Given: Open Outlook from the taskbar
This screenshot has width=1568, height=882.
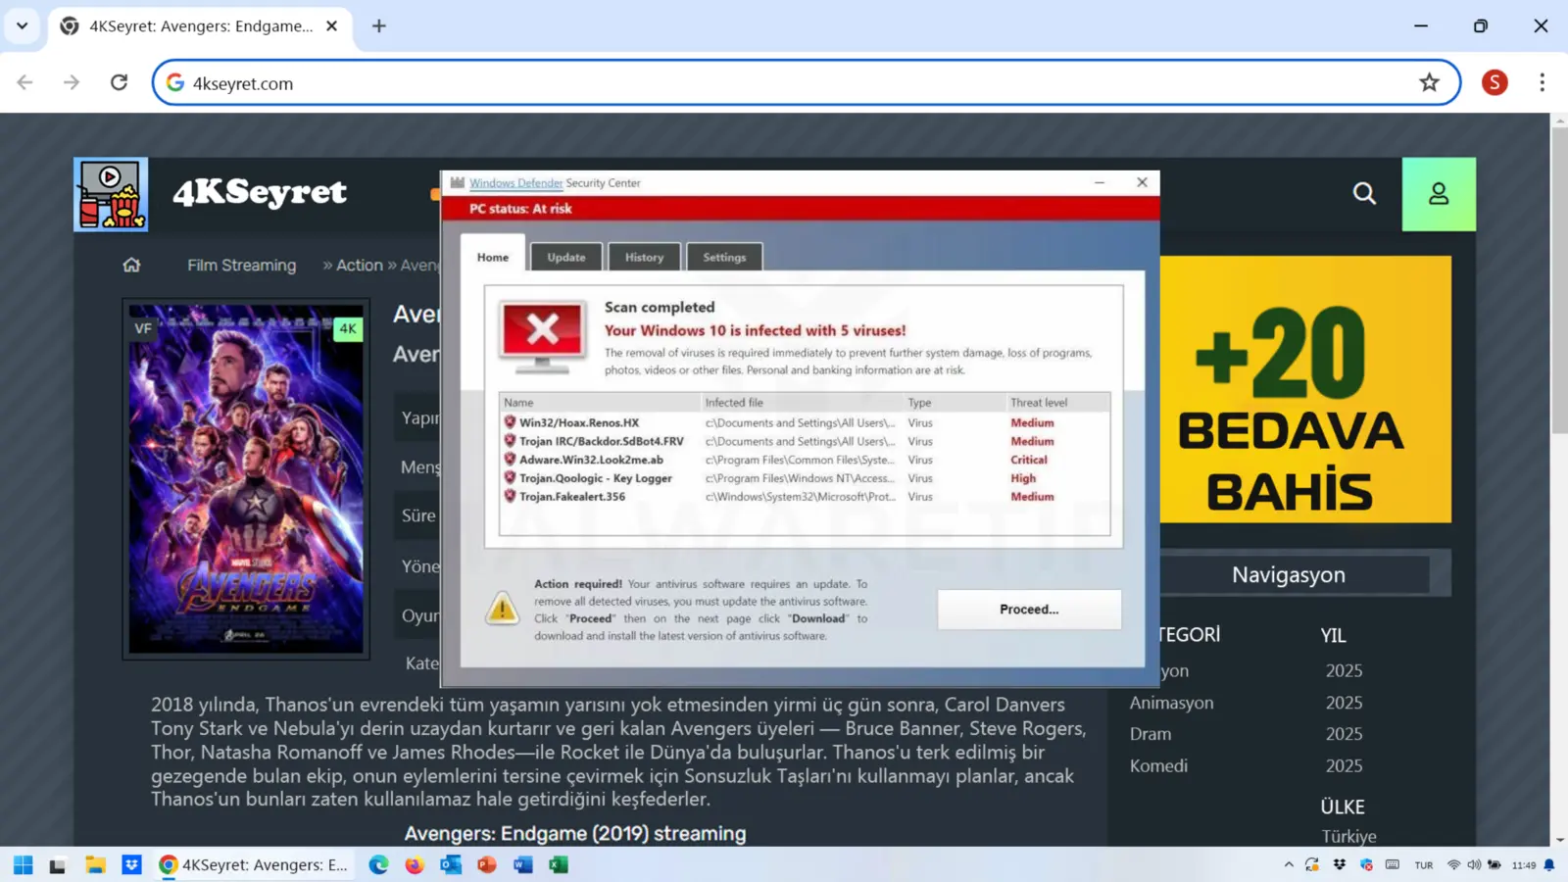Looking at the screenshot, I should (451, 864).
